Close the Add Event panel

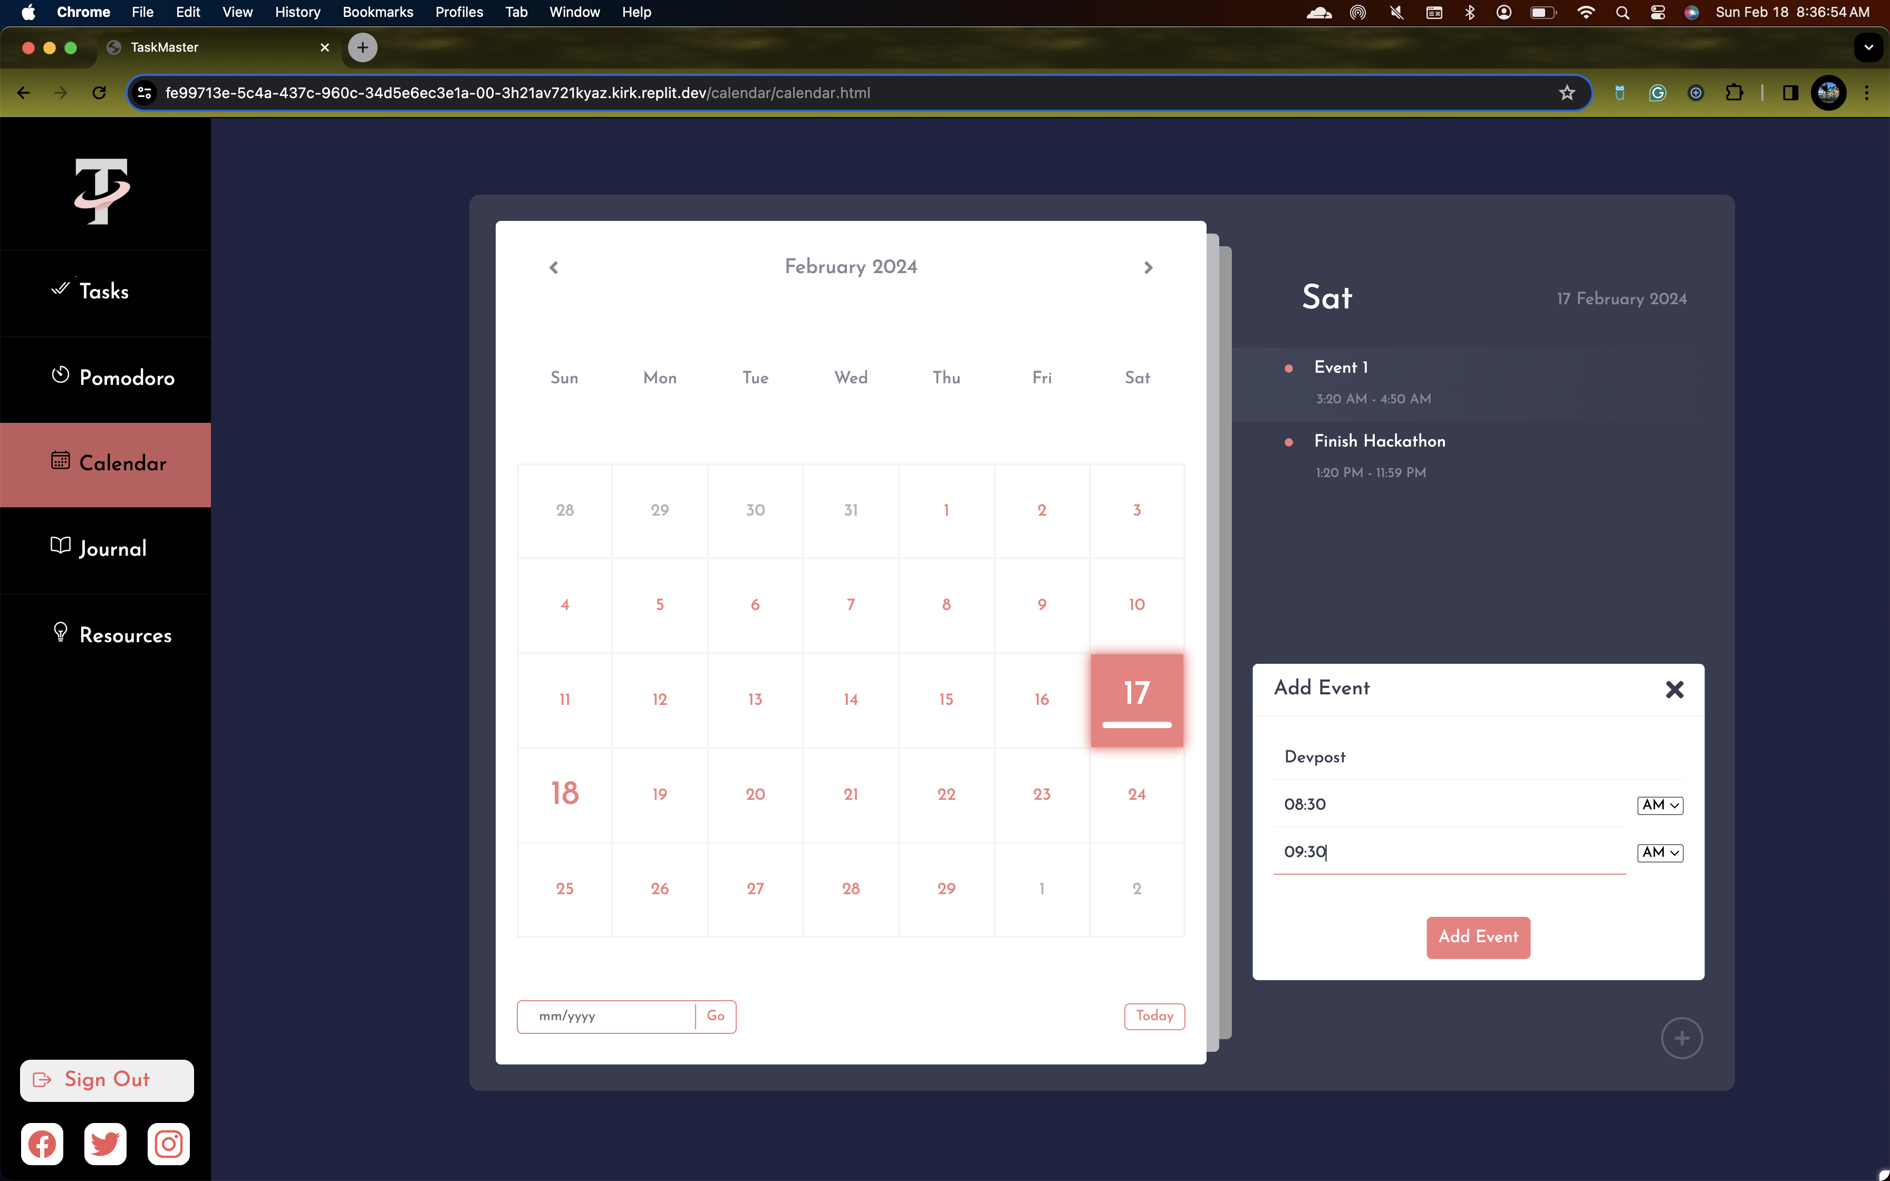(1674, 689)
